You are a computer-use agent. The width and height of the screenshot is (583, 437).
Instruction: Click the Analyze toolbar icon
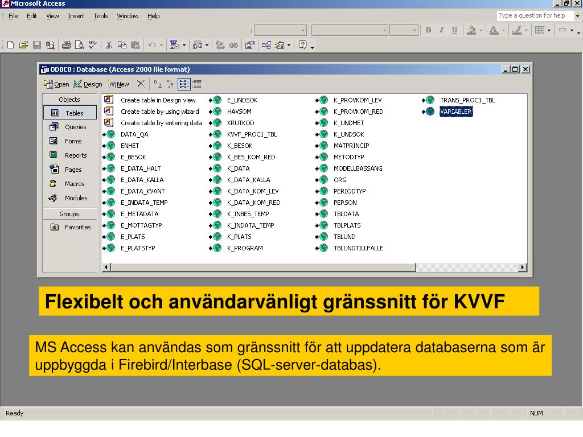(198, 45)
